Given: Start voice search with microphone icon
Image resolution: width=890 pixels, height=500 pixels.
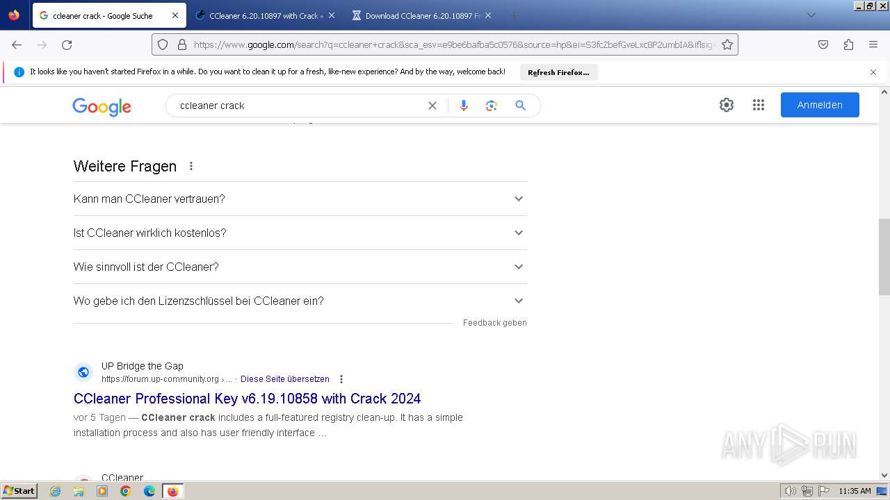Looking at the screenshot, I should (x=464, y=106).
